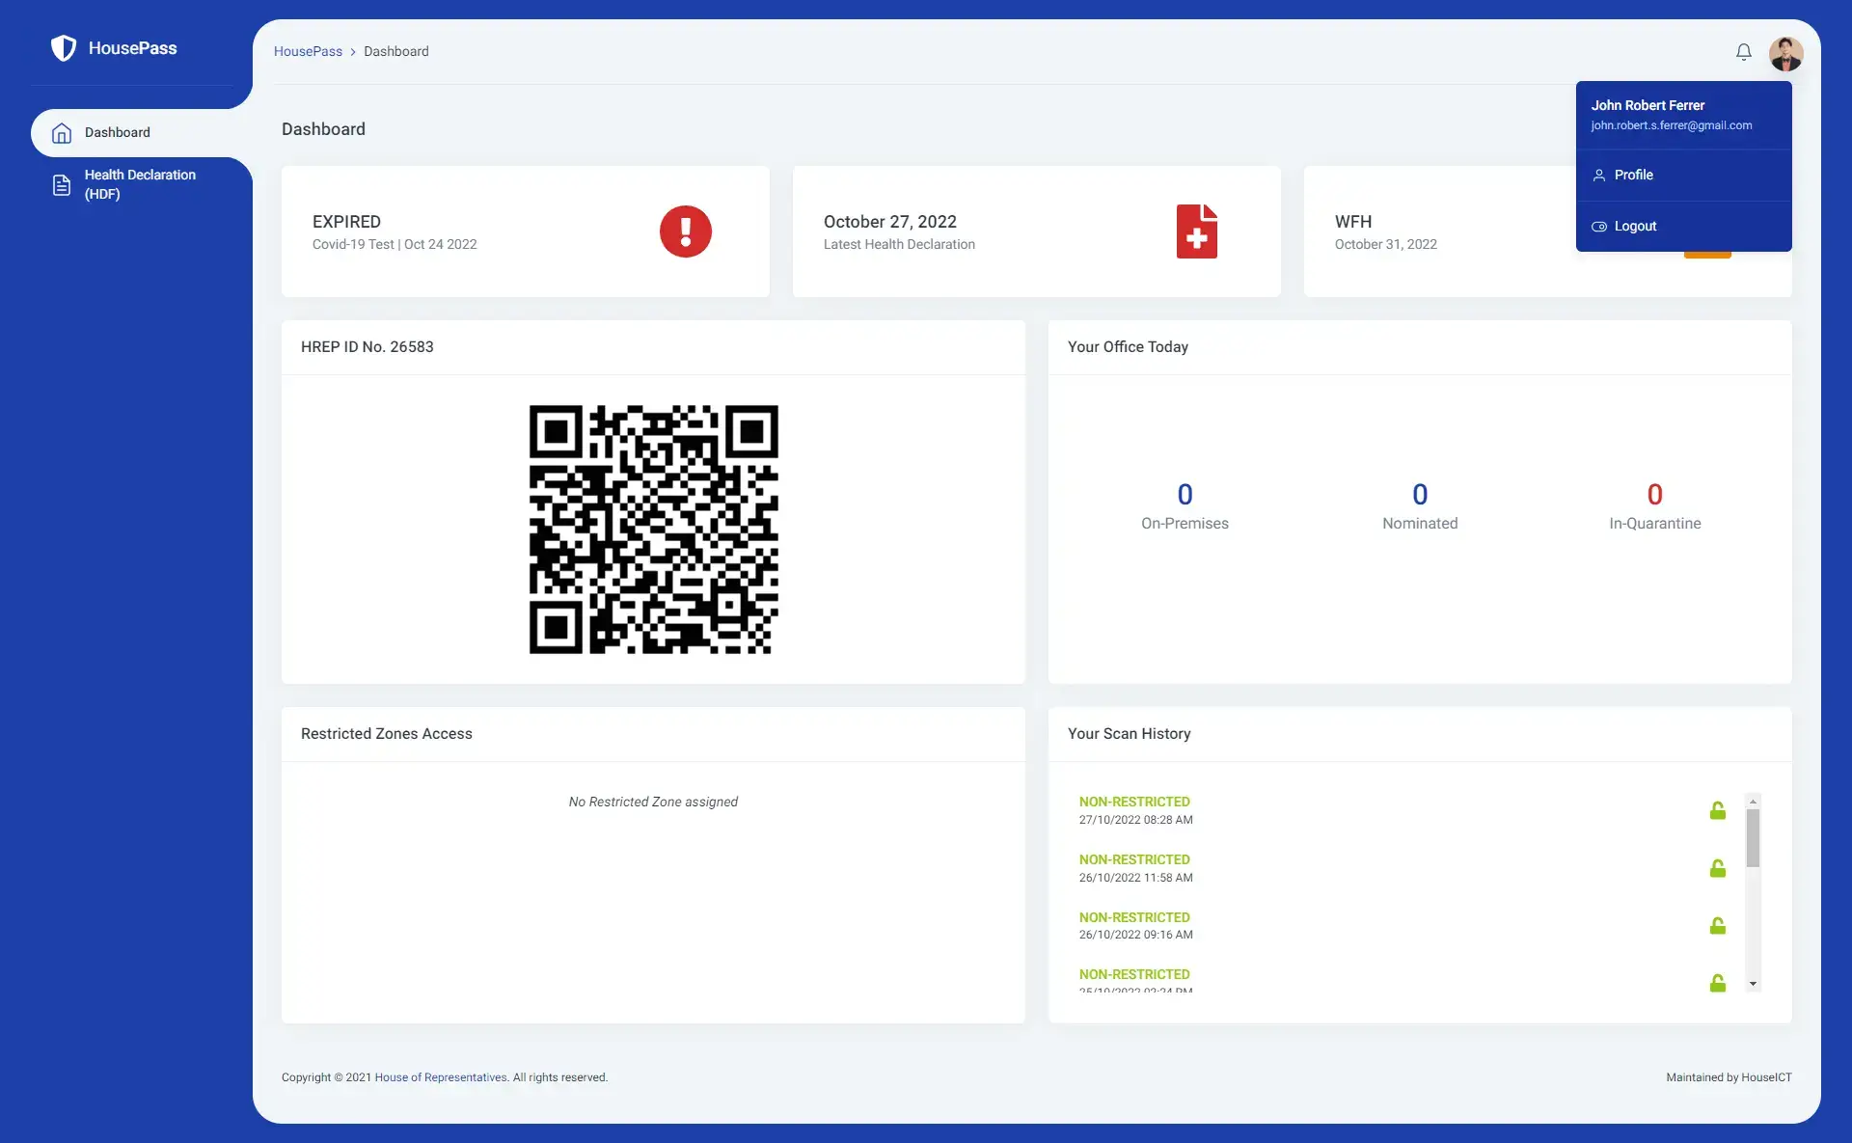This screenshot has height=1143, width=1852.
Task: Click unlock icon for 26/10/2022 11:58 scan
Action: pos(1717,869)
